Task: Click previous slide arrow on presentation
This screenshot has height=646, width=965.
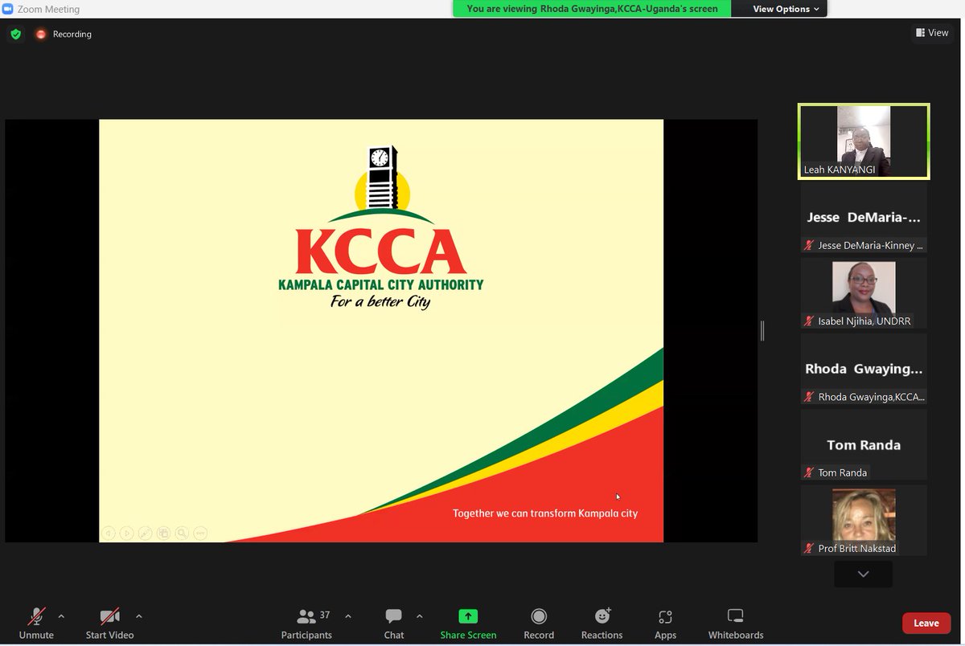Action: point(109,533)
